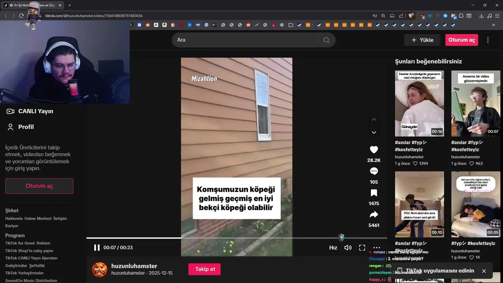Open the huzunluhamster avatar below the video

99,269
